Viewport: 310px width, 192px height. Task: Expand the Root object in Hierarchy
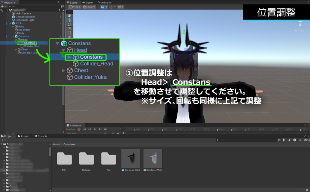point(13,27)
